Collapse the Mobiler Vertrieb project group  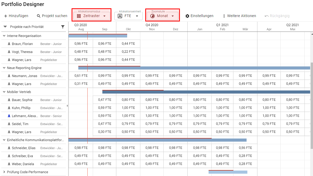(x=4, y=92)
